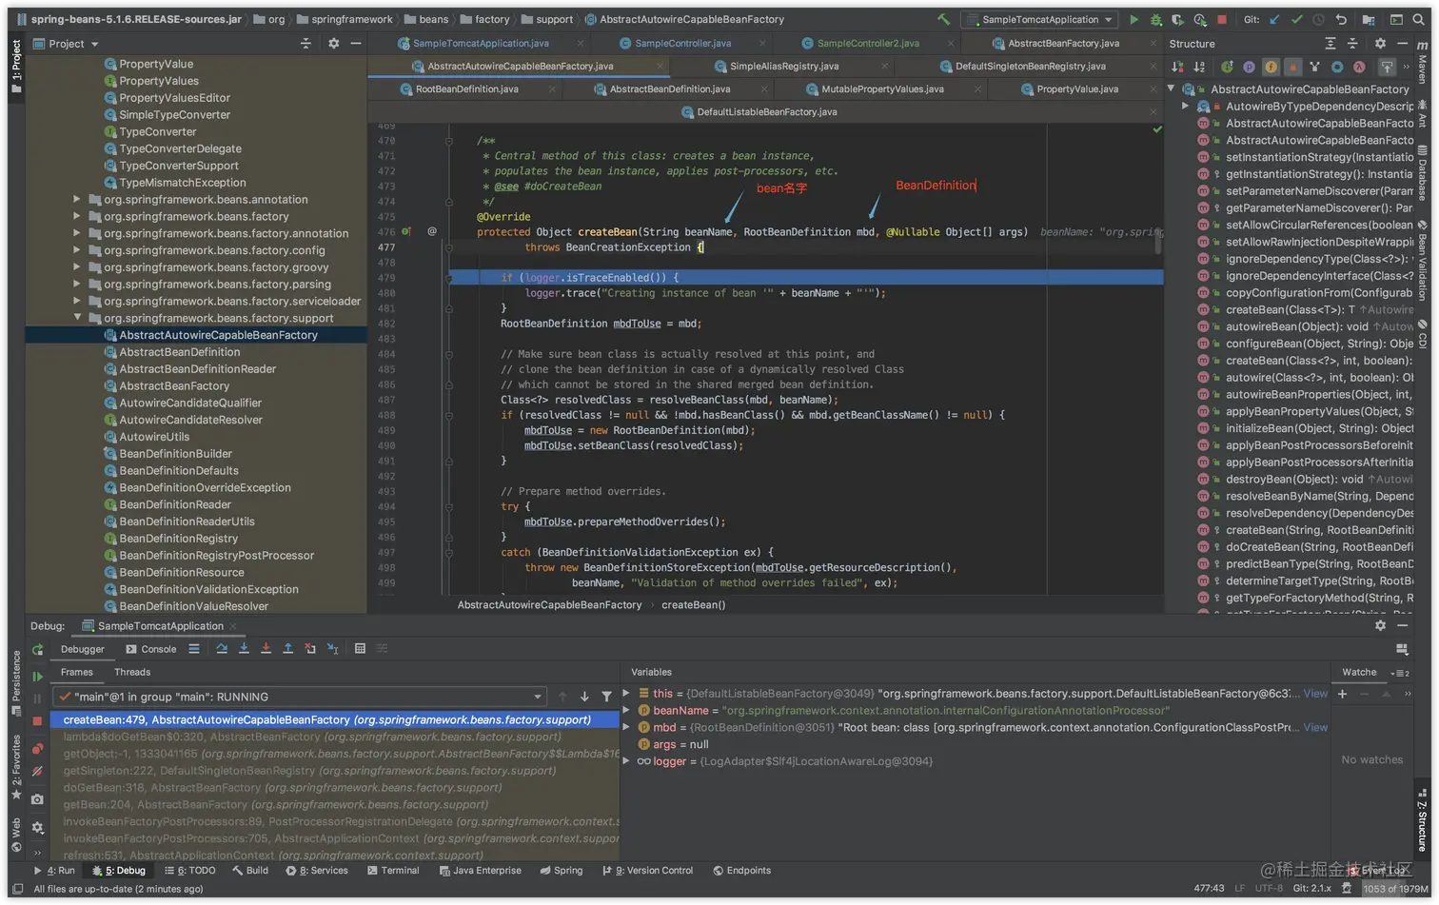
Task: Toggle Show Anonymous Classes in Structure toolbar
Action: pyautogui.click(x=1337, y=67)
